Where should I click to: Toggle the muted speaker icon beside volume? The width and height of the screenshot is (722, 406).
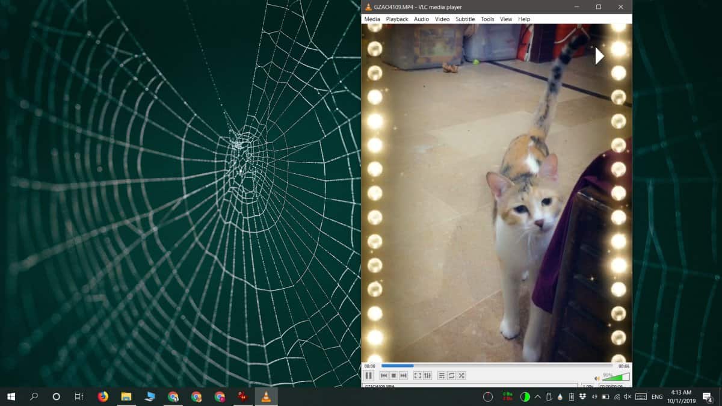tap(597, 377)
